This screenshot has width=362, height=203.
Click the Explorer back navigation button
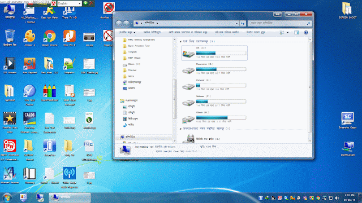pyautogui.click(x=119, y=23)
